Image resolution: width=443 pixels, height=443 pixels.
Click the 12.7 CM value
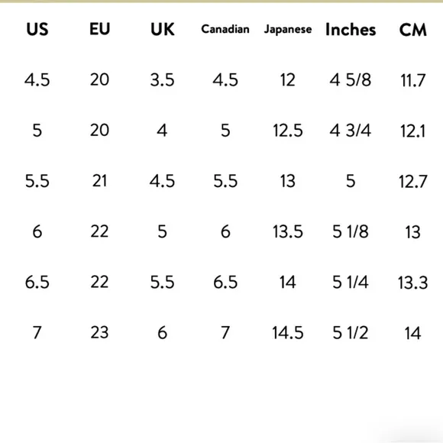point(412,181)
